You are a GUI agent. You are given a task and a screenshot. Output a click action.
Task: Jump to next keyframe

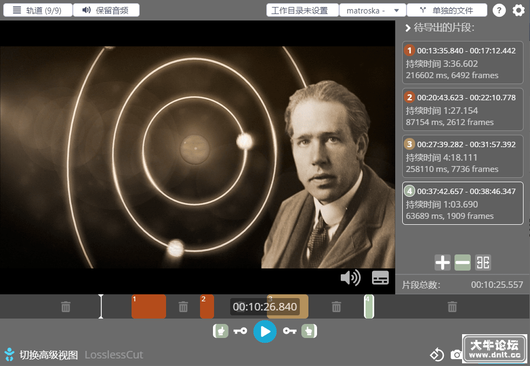290,331
